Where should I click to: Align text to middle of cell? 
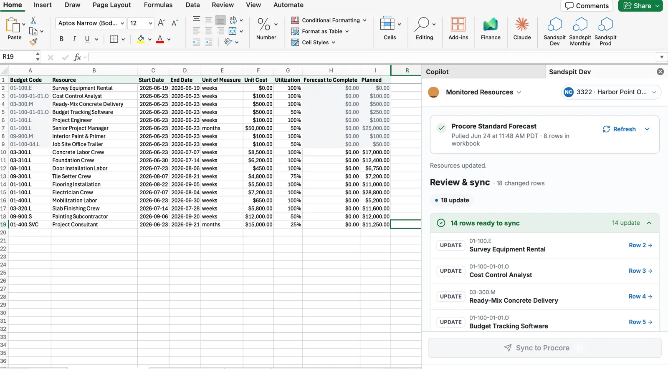[x=208, y=20]
